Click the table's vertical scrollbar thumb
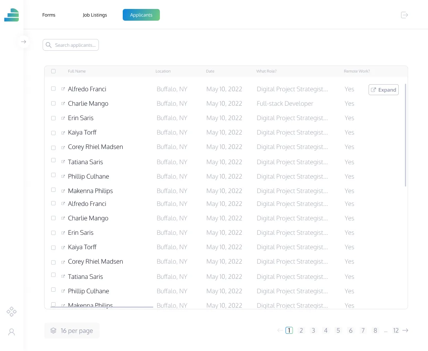 coord(405,135)
